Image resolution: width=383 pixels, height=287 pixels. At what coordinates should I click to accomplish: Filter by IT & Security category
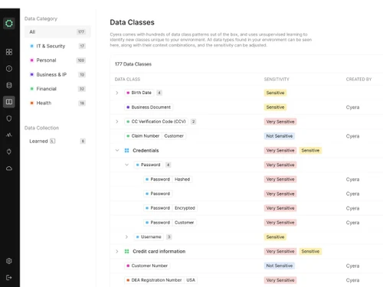pyautogui.click(x=57, y=46)
